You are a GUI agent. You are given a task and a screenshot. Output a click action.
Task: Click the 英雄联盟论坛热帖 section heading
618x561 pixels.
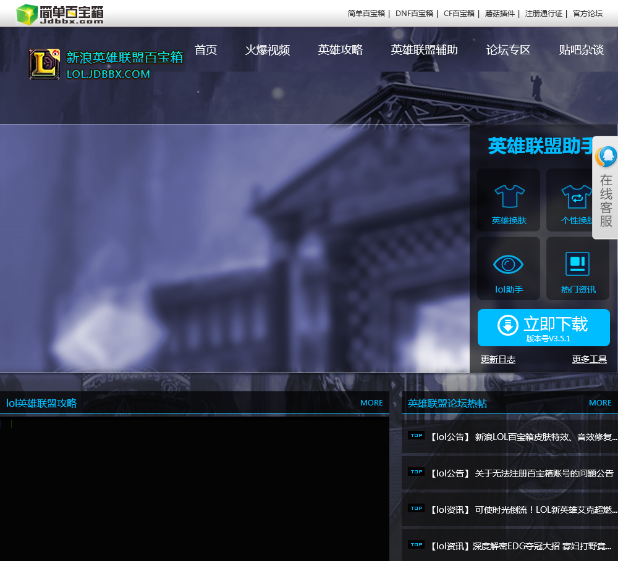tap(447, 403)
